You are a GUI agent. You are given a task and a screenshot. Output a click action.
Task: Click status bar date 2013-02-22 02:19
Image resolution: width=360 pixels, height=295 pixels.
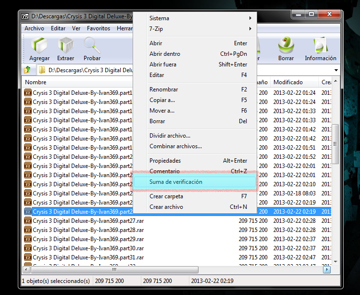tap(212, 281)
